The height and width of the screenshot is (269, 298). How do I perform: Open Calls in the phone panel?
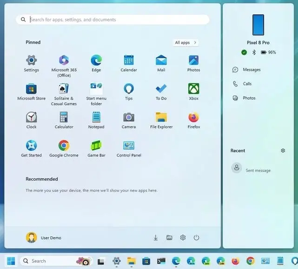[247, 84]
